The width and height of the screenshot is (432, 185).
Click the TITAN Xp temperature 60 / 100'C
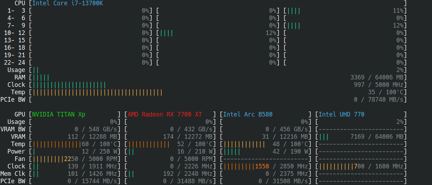pos(99,144)
